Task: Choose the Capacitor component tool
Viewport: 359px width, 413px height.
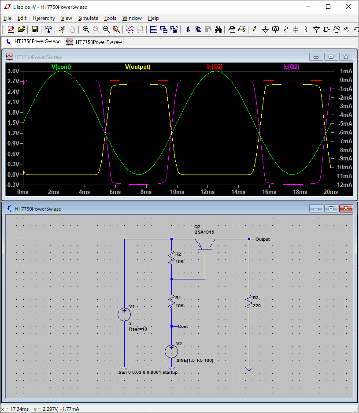Action: [296, 29]
